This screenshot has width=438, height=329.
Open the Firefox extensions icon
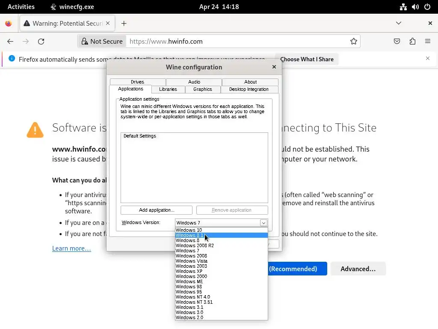(x=412, y=42)
